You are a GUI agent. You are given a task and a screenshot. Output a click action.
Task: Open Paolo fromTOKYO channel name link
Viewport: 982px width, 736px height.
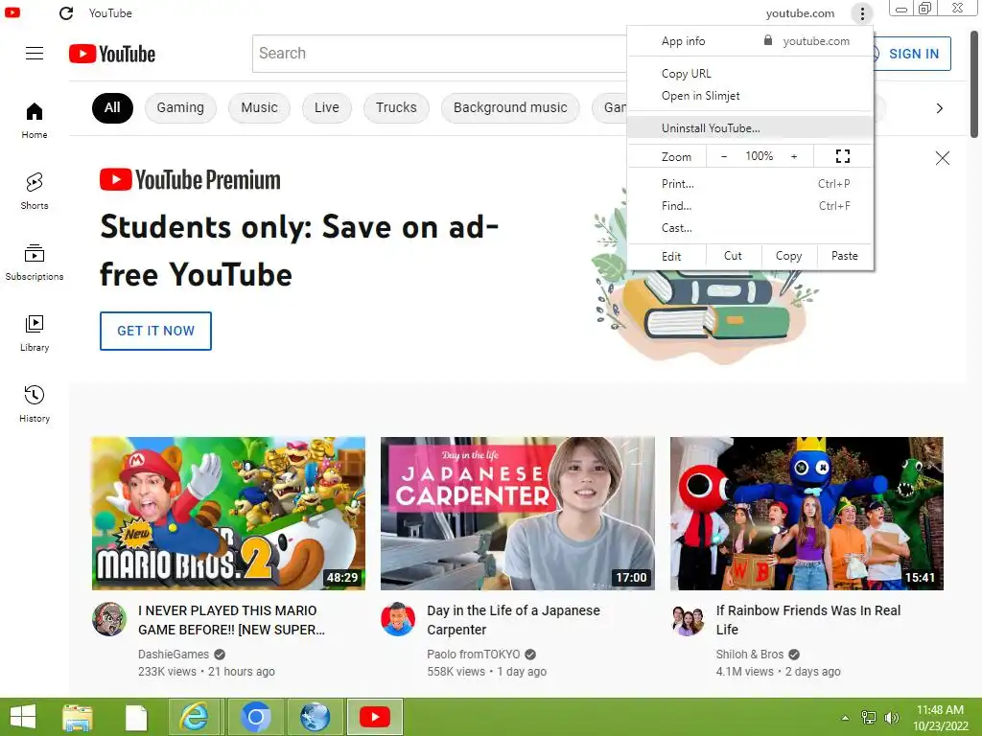coord(474,655)
